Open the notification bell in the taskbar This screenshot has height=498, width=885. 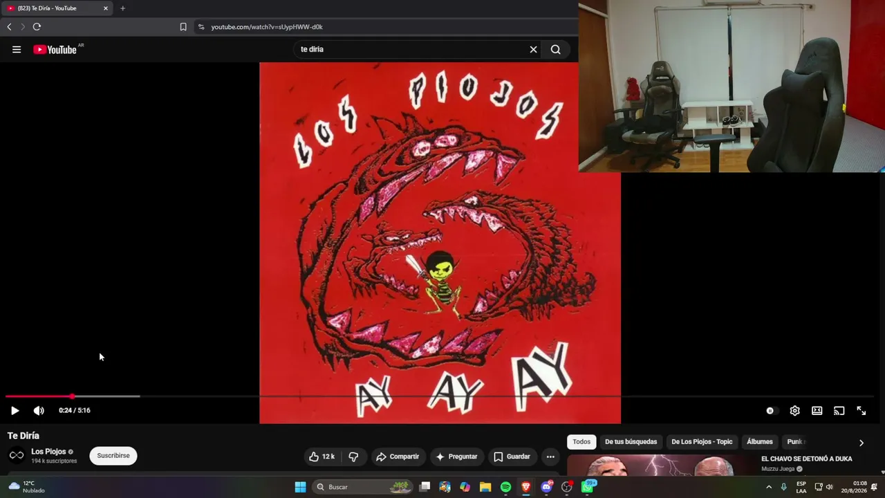click(874, 487)
